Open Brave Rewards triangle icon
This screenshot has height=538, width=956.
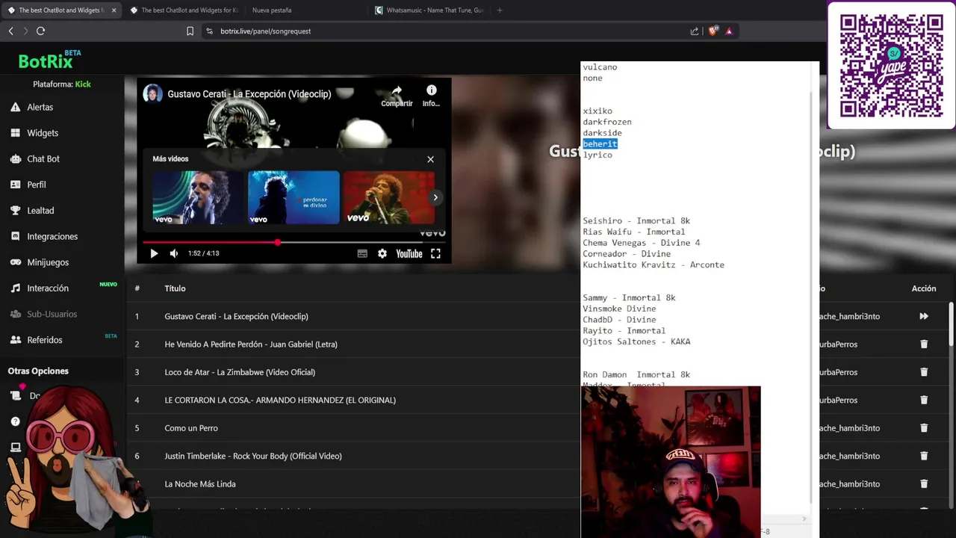click(x=729, y=31)
